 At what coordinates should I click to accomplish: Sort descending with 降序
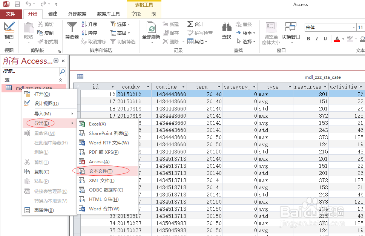(90, 33)
